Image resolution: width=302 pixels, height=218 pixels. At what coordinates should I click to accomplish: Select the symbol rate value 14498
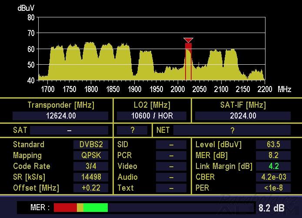[90, 177]
